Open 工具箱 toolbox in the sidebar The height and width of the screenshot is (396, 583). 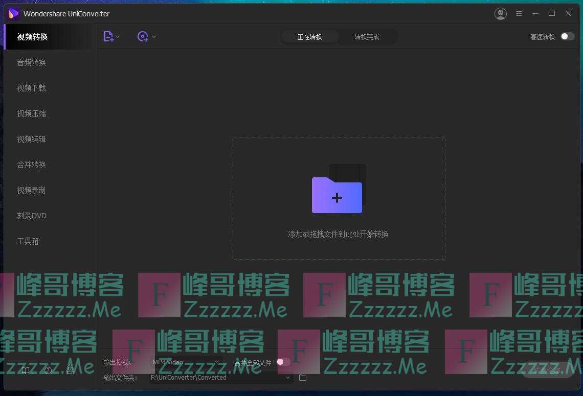28,241
